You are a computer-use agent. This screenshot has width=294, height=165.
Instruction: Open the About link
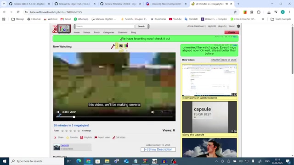232,26
